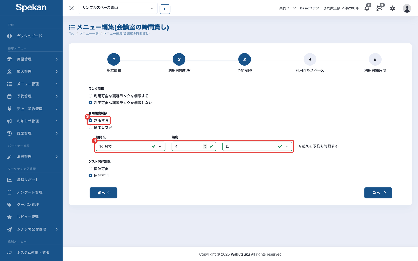The image size is (418, 261).
Task: Open the settings gear icon
Action: pyautogui.click(x=392, y=8)
